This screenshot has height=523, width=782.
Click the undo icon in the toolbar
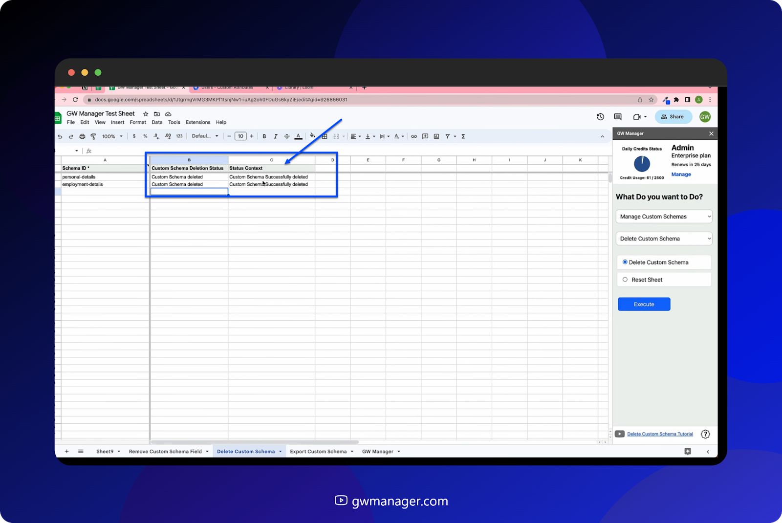tap(60, 137)
